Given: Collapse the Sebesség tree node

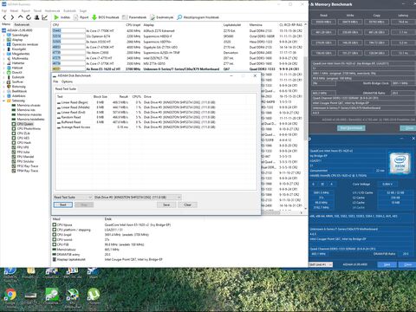Looking at the screenshot, I should click(x=4, y=101).
